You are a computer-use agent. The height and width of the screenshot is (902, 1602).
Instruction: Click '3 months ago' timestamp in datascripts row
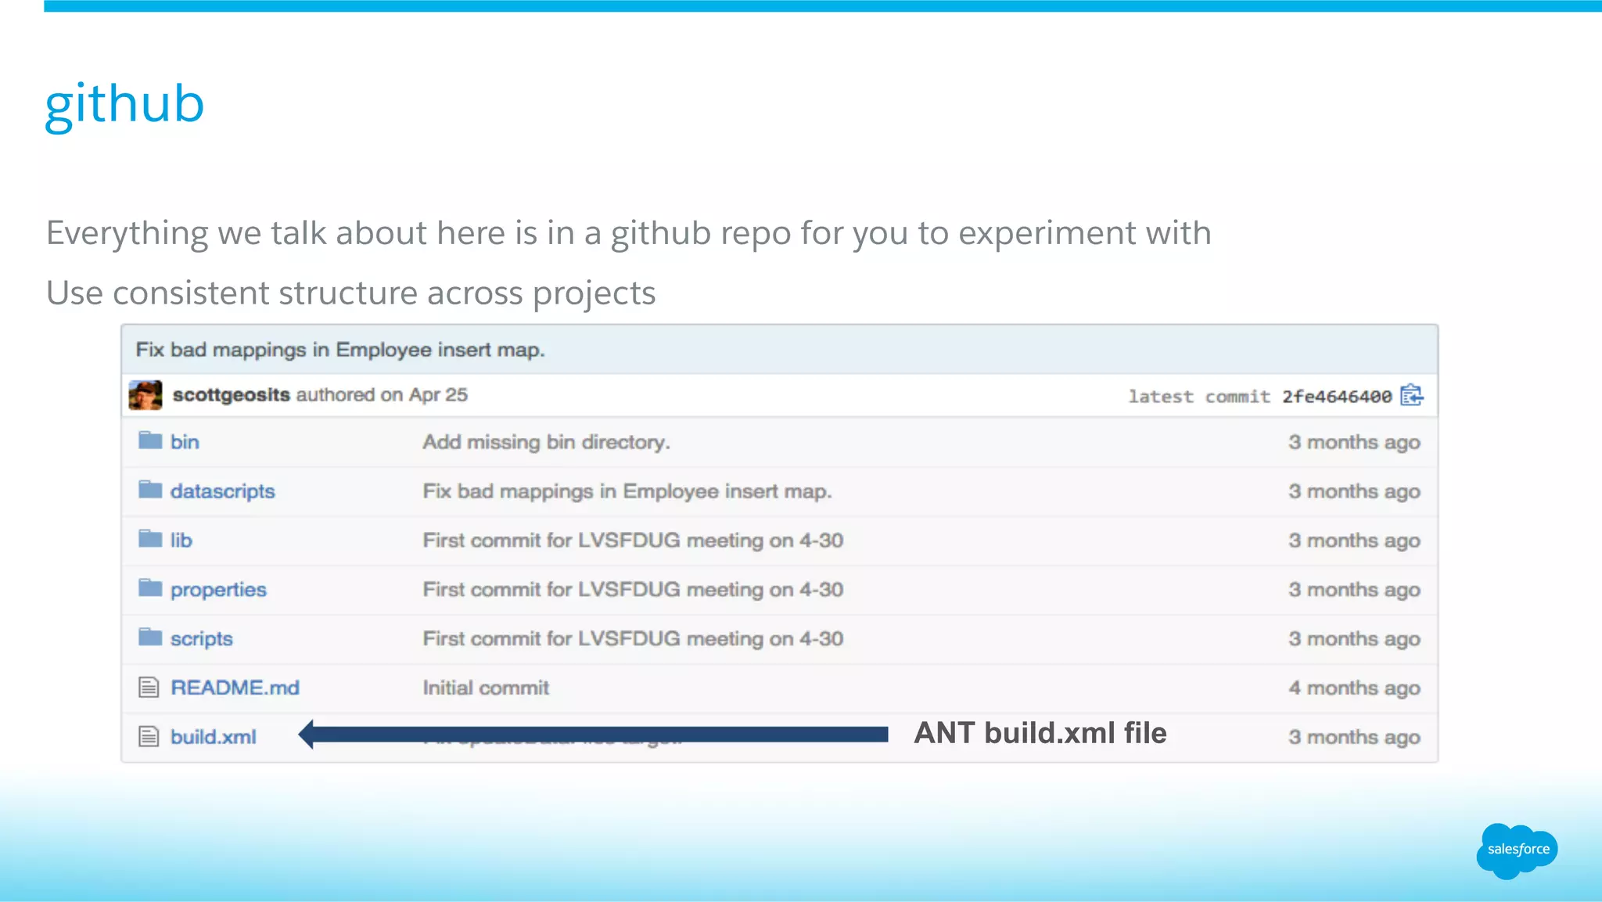1355,492
